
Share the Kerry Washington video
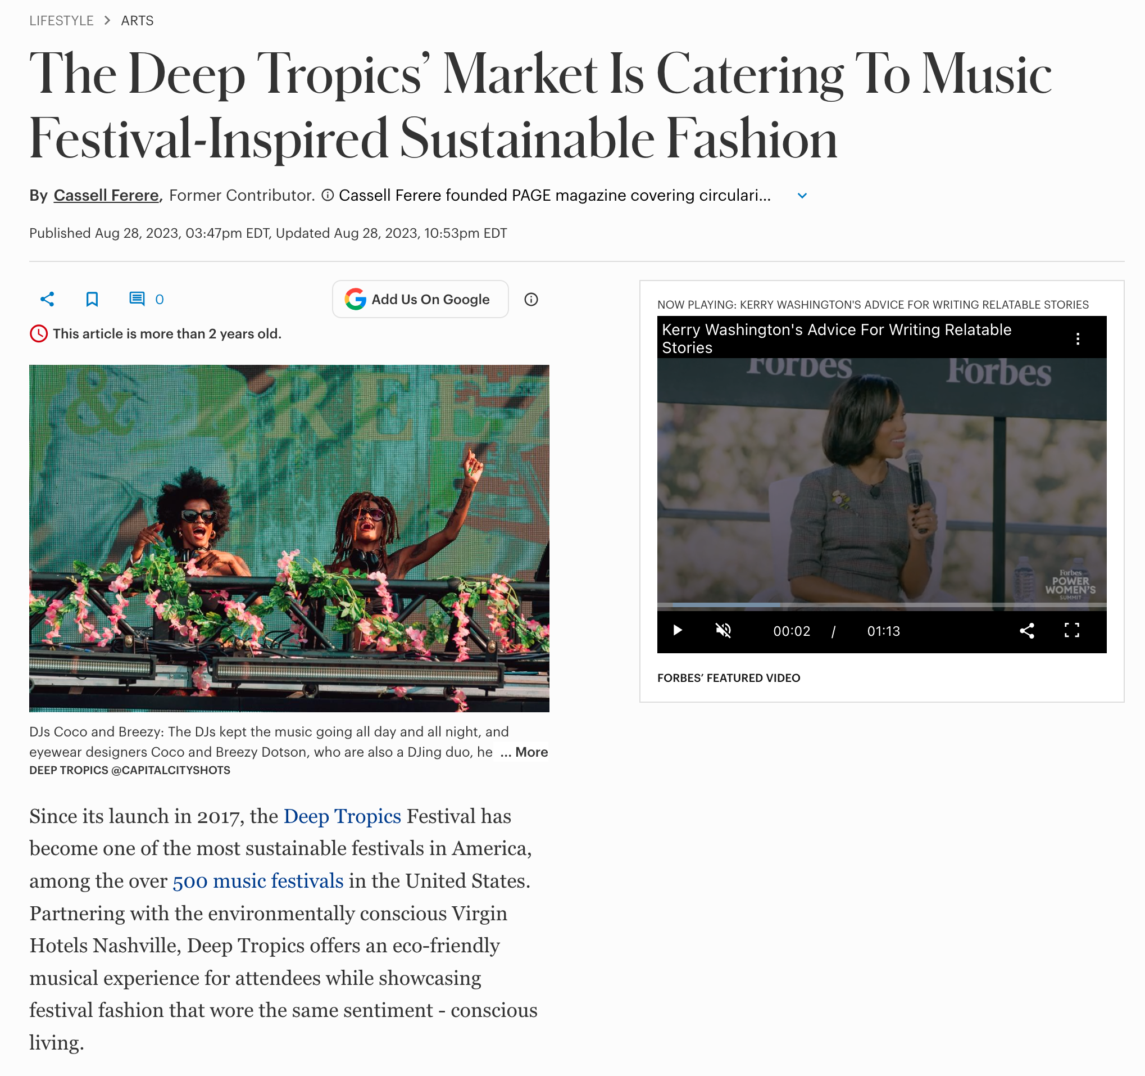pyautogui.click(x=1027, y=631)
